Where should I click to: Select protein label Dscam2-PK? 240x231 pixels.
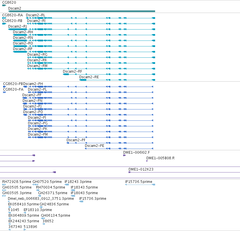click(x=38, y=129)
